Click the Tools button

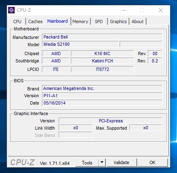point(87,162)
